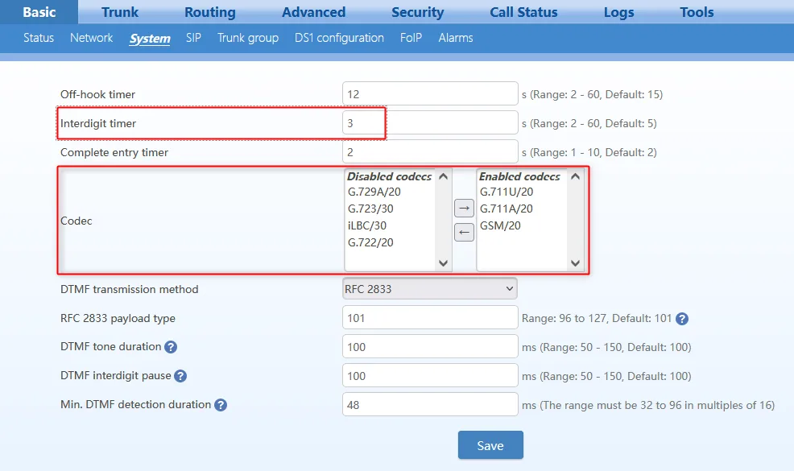The height and width of the screenshot is (471, 794).
Task: Select the Basic tab
Action: click(39, 12)
